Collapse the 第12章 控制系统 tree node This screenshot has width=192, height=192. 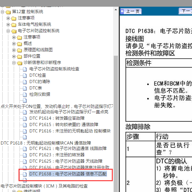pos(2,12)
